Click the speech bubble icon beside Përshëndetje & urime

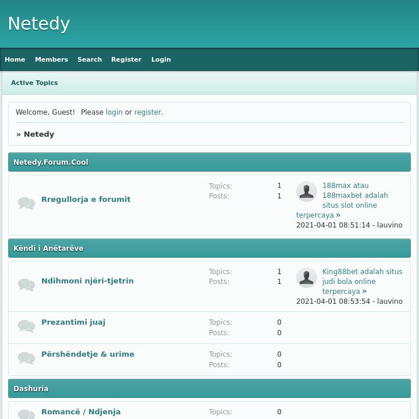coord(26,358)
